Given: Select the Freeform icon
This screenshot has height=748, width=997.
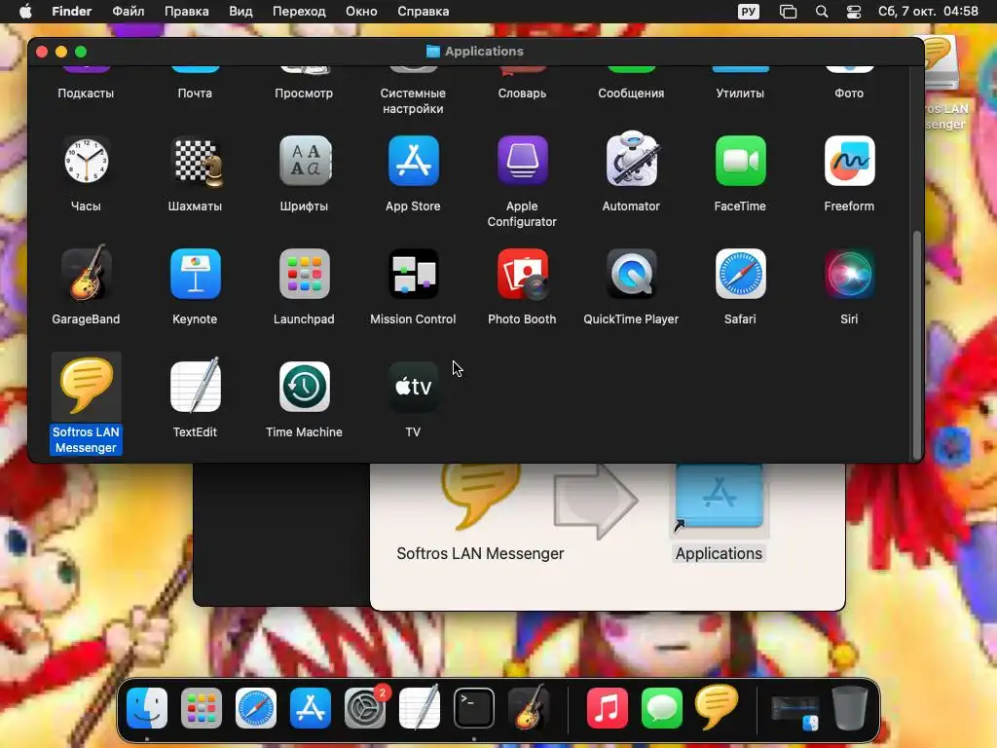Looking at the screenshot, I should pyautogui.click(x=849, y=161).
